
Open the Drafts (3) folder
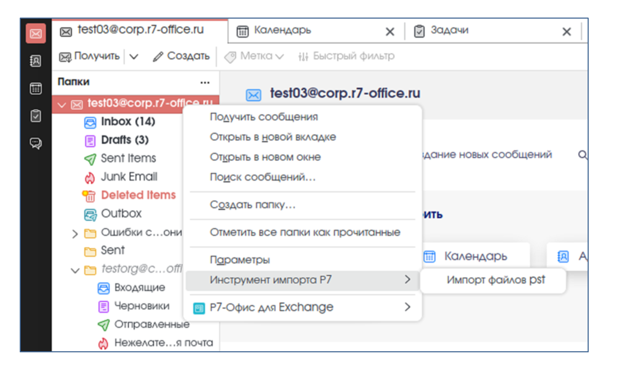[x=125, y=140]
